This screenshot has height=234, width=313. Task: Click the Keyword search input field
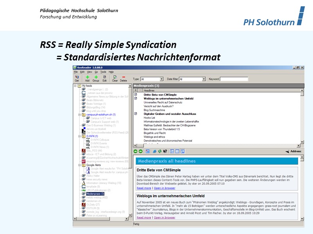click(x=234, y=79)
